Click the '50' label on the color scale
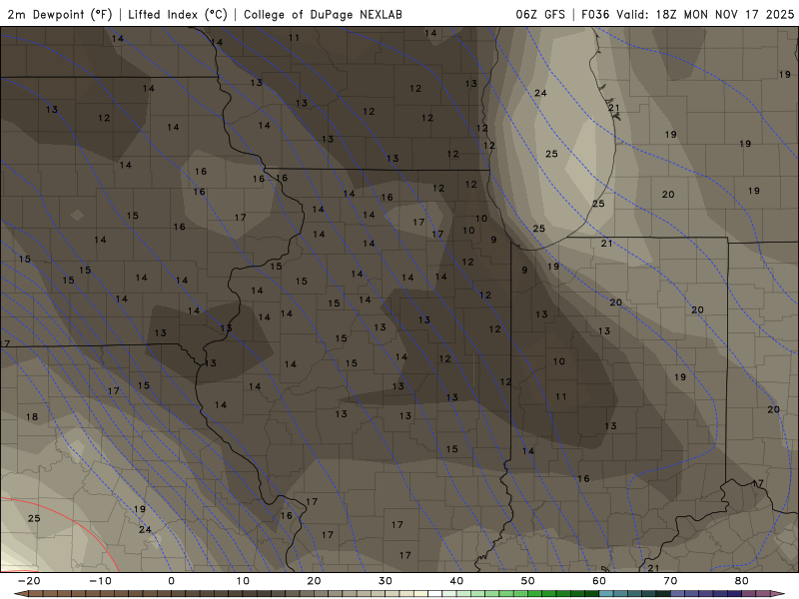The height and width of the screenshot is (599, 799). (x=528, y=581)
